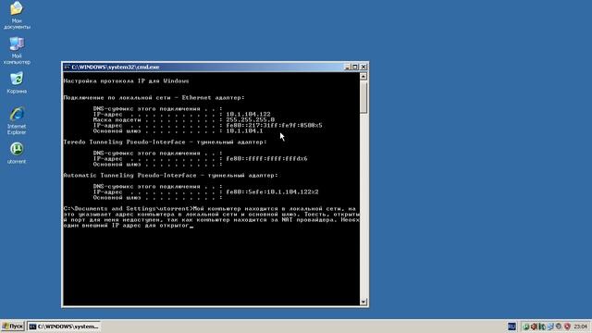Click the C:\Documents and Settings\utorrent prompt
The width and height of the screenshot is (592, 333).
[x=128, y=208]
